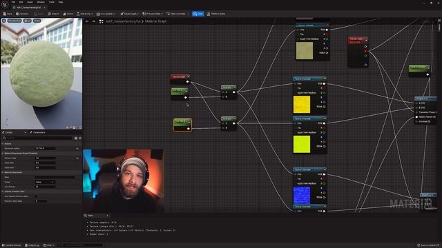Viewport: 442px width, 248px height.
Task: Open the Details property matrix grid icon
Action: pyautogui.click(x=76, y=138)
